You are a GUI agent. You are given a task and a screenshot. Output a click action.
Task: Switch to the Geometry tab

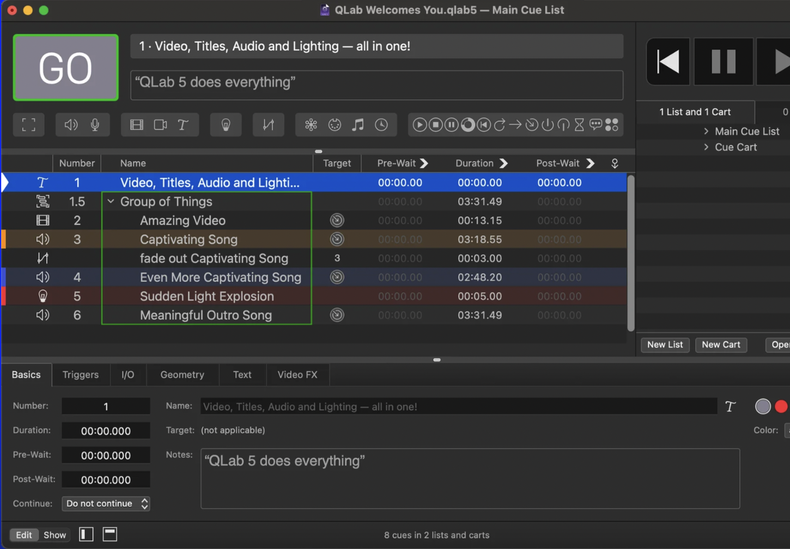pos(182,375)
